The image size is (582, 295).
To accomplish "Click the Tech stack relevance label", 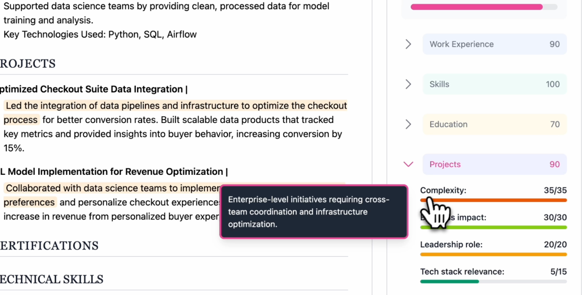I will [x=462, y=272].
